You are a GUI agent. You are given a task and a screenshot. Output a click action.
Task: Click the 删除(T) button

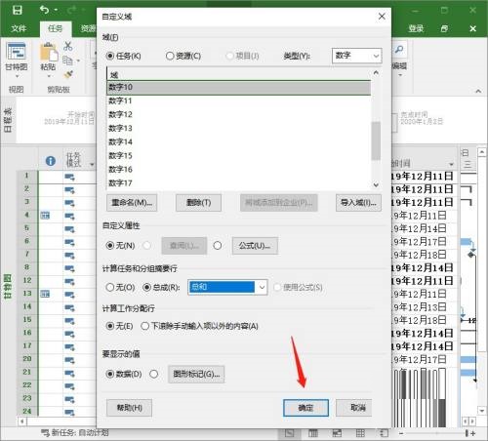click(x=198, y=203)
